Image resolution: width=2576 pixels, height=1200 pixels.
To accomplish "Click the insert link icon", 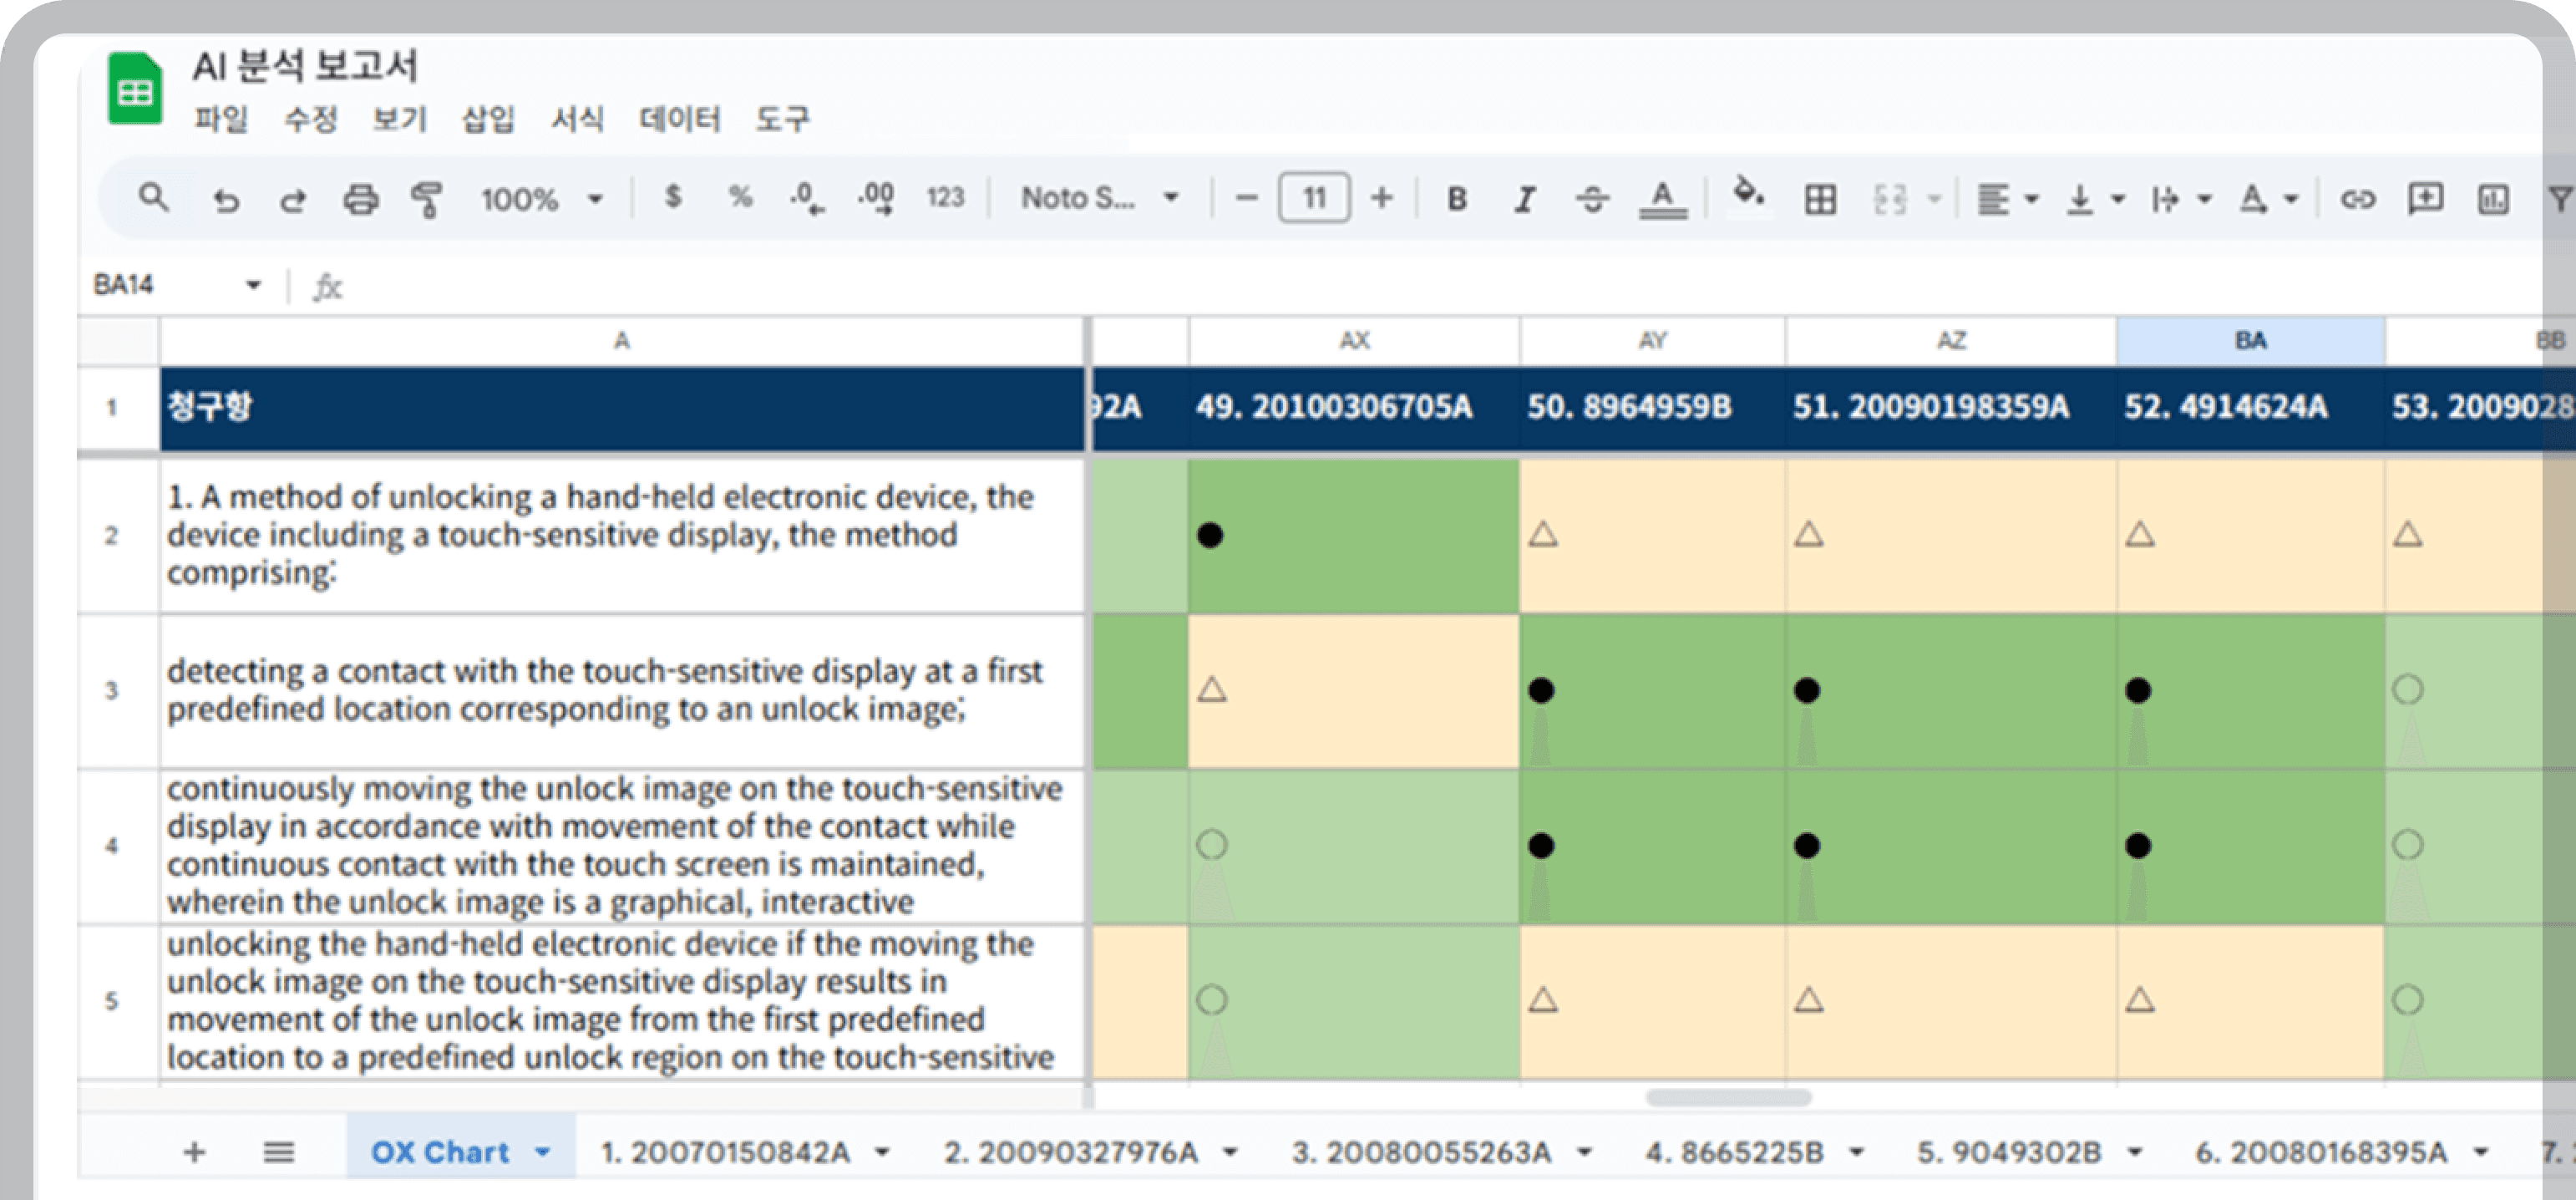I will (2357, 199).
